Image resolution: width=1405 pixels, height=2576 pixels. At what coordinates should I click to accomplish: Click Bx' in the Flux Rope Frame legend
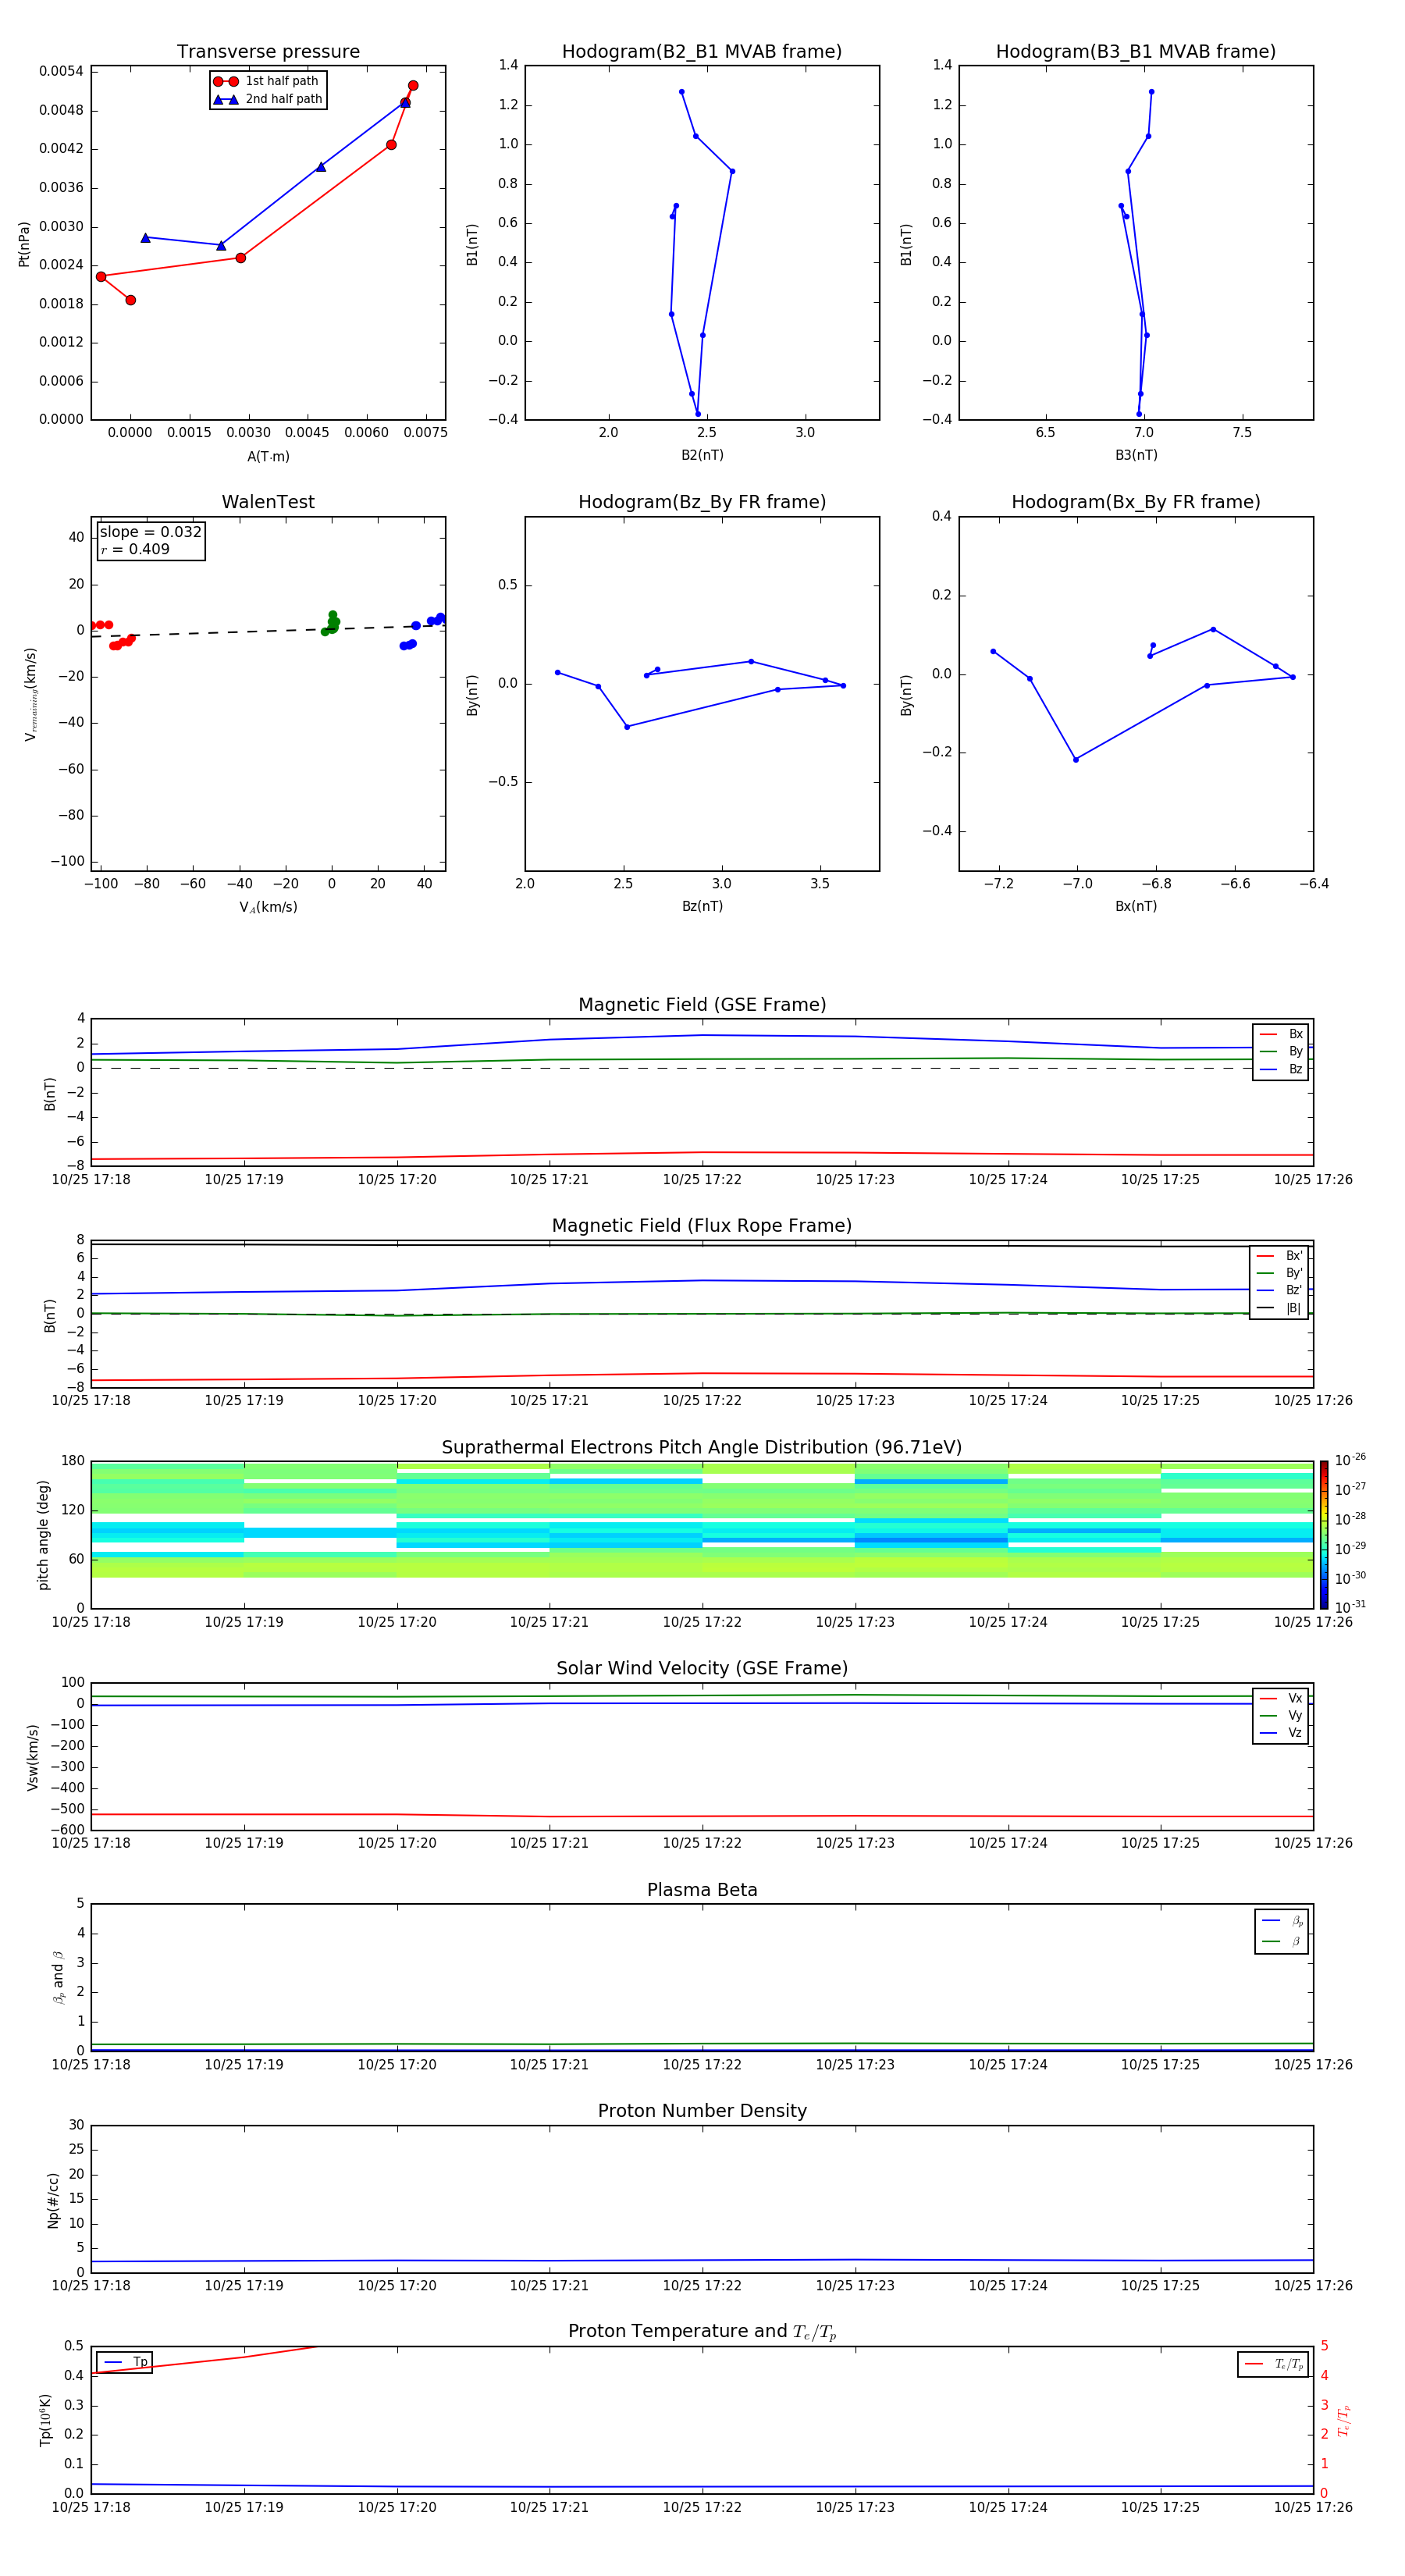point(1279,1256)
